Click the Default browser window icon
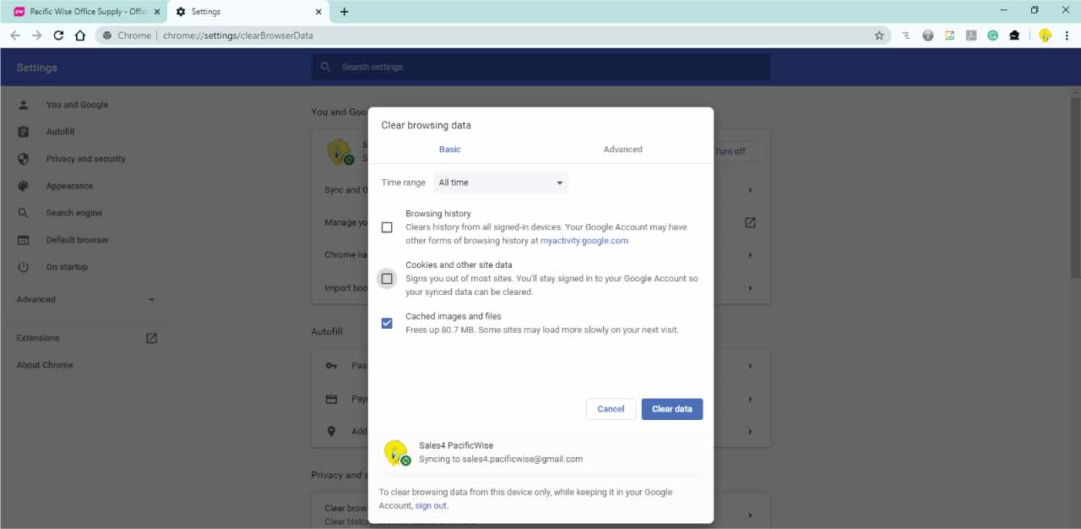This screenshot has height=529, width=1081. pyautogui.click(x=24, y=240)
